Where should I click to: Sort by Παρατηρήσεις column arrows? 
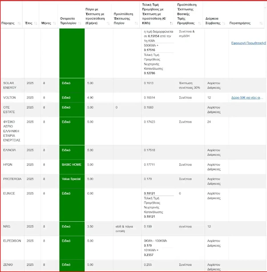260,23
